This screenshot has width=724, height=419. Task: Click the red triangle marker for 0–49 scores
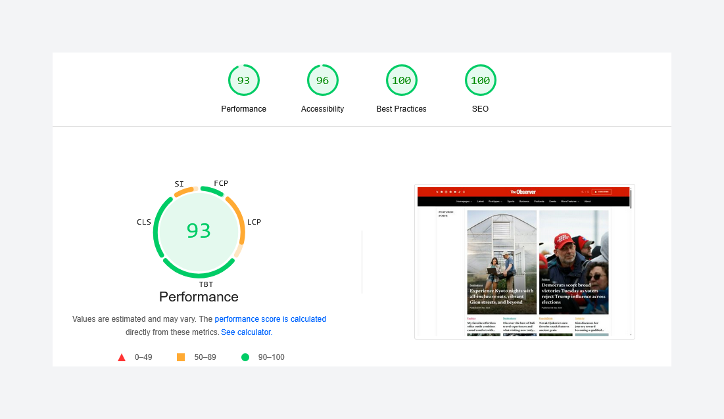click(x=122, y=357)
